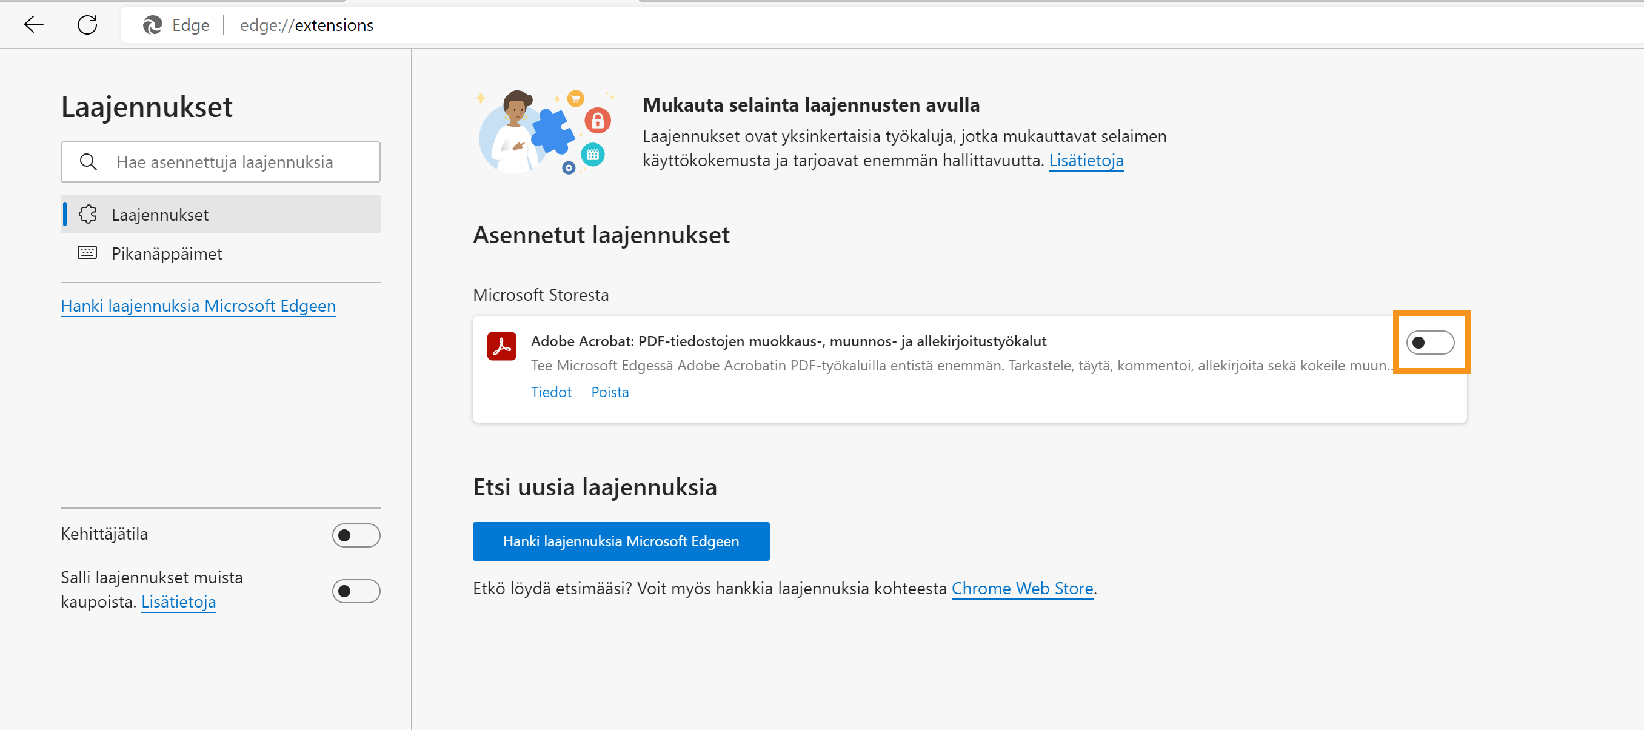Click the keyboard icon next to Pikanäppäimet
The width and height of the screenshot is (1644, 730).
pyautogui.click(x=87, y=253)
